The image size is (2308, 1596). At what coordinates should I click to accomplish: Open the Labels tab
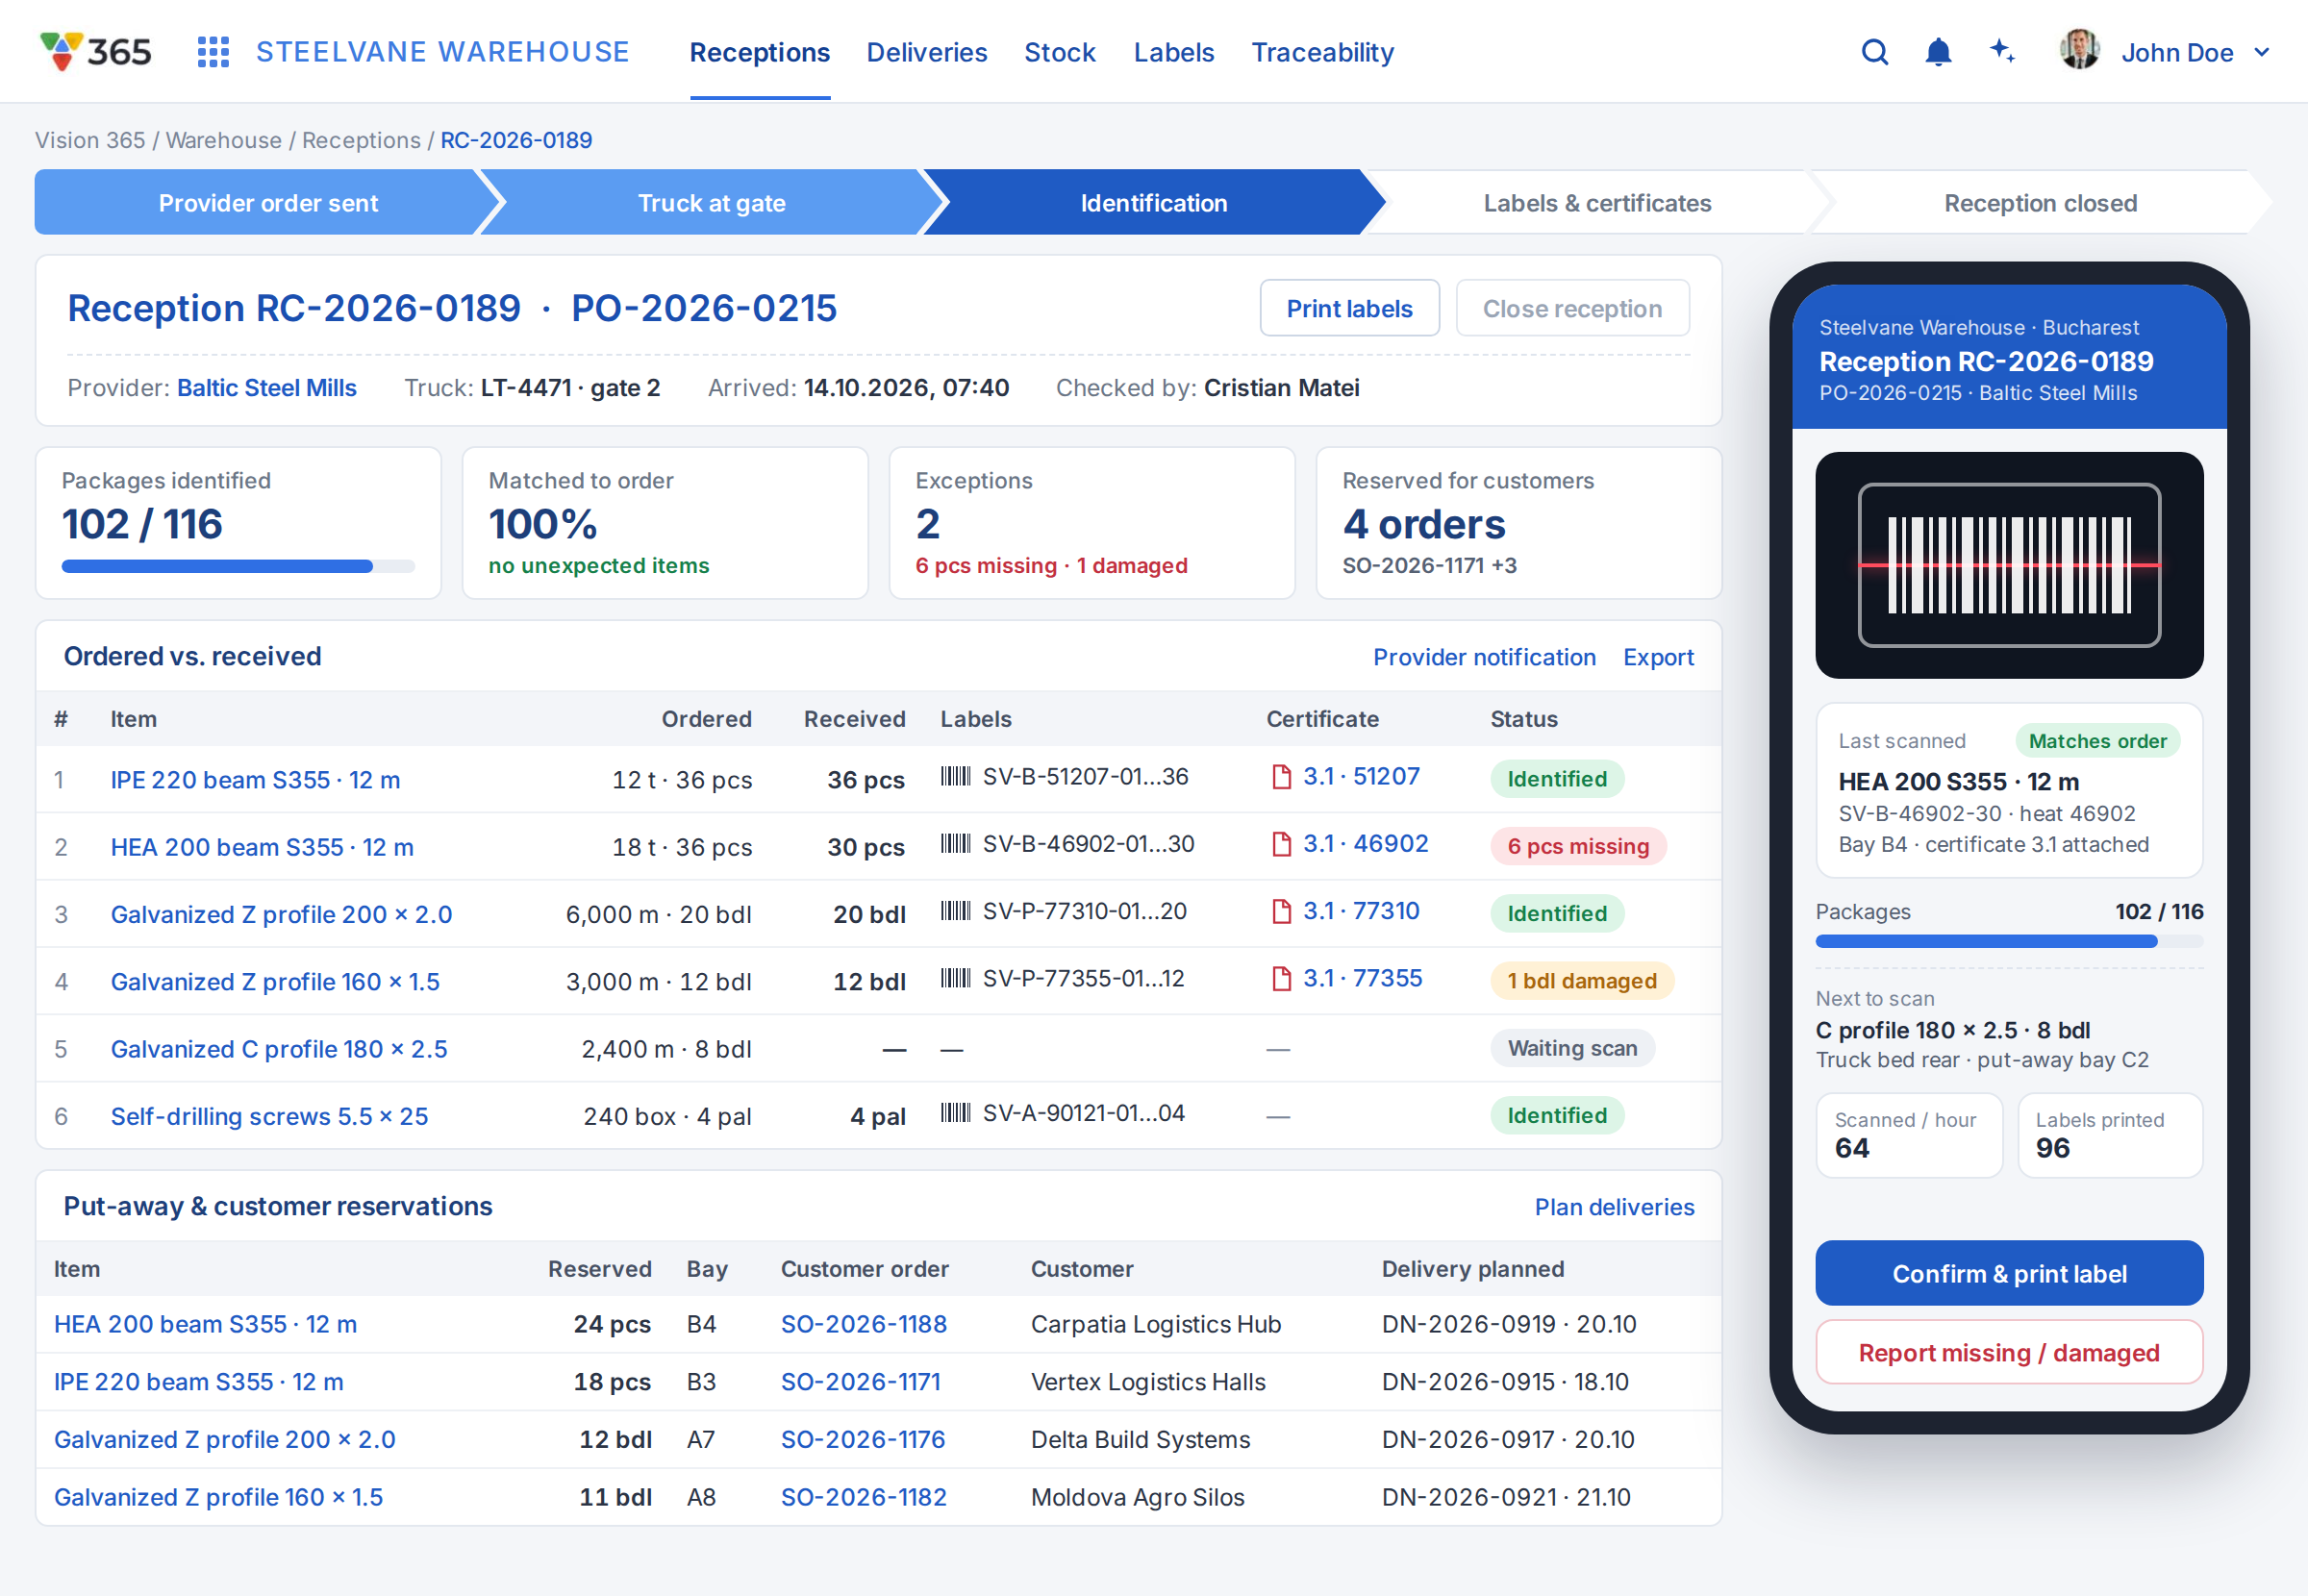point(1173,52)
